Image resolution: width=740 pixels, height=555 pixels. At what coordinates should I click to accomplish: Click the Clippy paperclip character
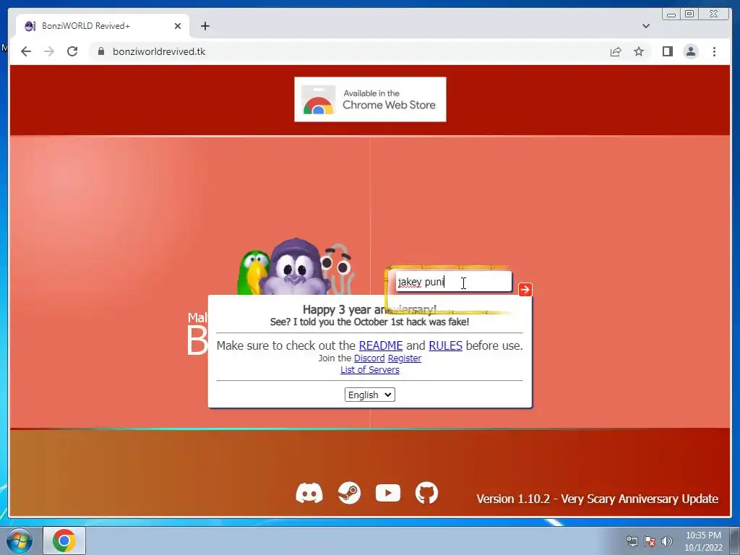pyautogui.click(x=338, y=270)
